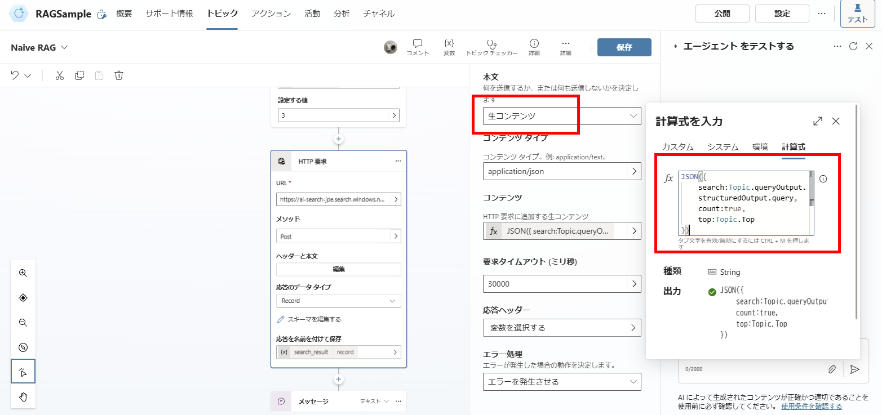The height and width of the screenshot is (415, 882).
Task: Click the trash delete icon in the toolbar
Action: (x=118, y=75)
